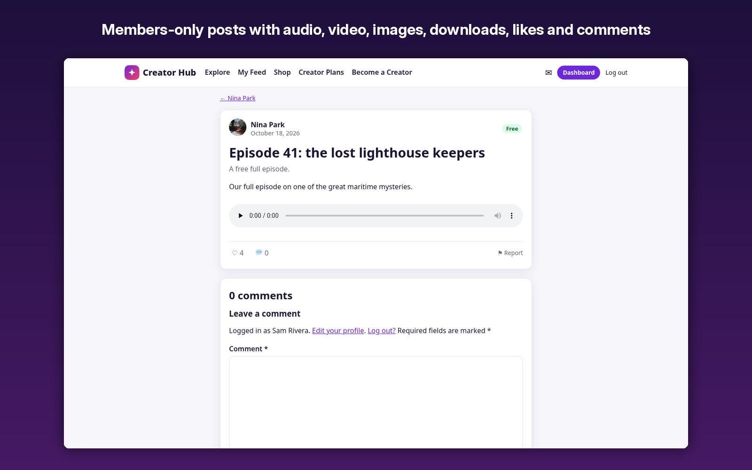Viewport: 752px width, 470px height.
Task: Click the post title Episode 41
Action: (357, 153)
